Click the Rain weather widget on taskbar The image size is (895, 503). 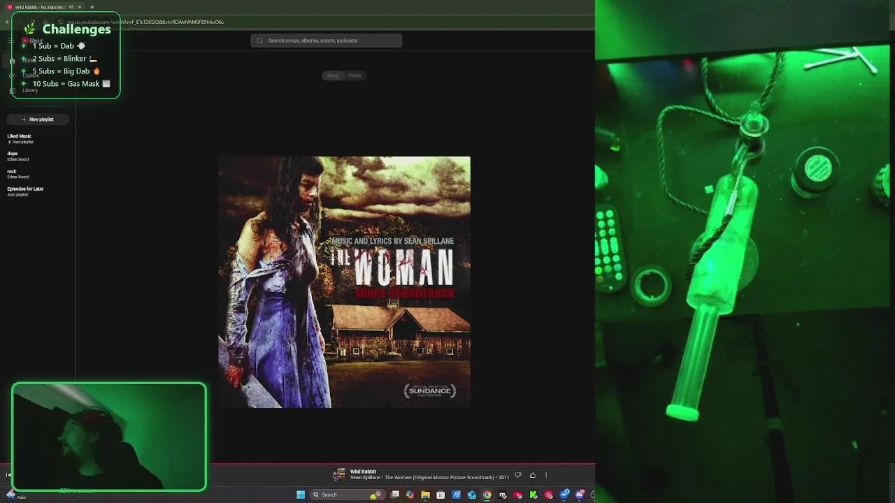pos(15,495)
